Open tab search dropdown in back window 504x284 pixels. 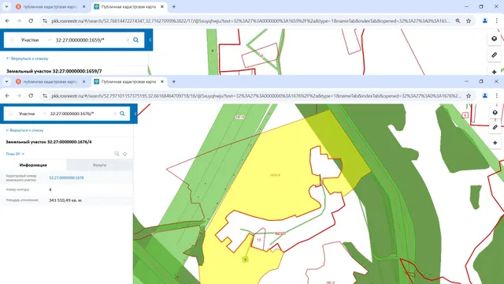click(x=6, y=6)
